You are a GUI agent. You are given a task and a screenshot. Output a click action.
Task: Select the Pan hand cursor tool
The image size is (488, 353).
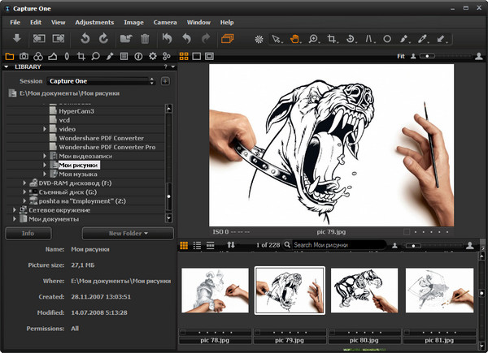coord(295,38)
